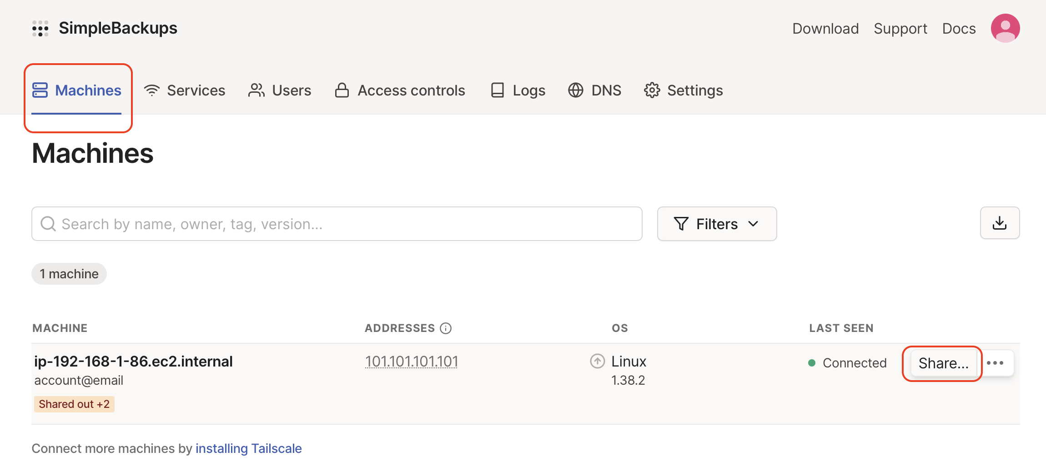Follow the installing Tailscale link
Viewport: 1046px width, 462px height.
(x=248, y=448)
